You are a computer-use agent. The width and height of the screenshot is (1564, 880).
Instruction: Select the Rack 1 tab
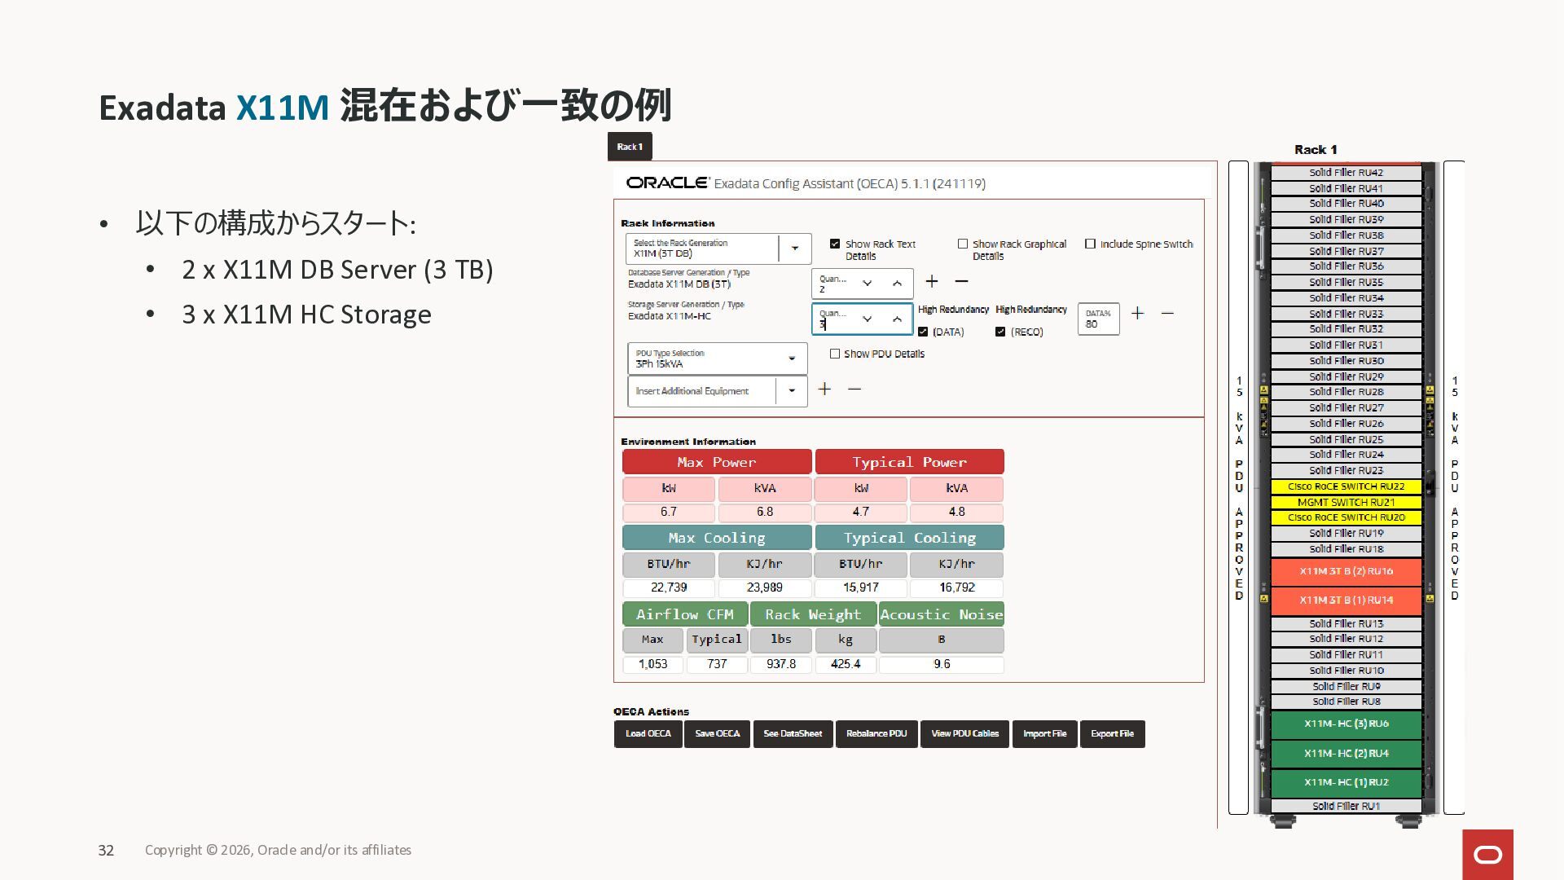pyautogui.click(x=630, y=147)
